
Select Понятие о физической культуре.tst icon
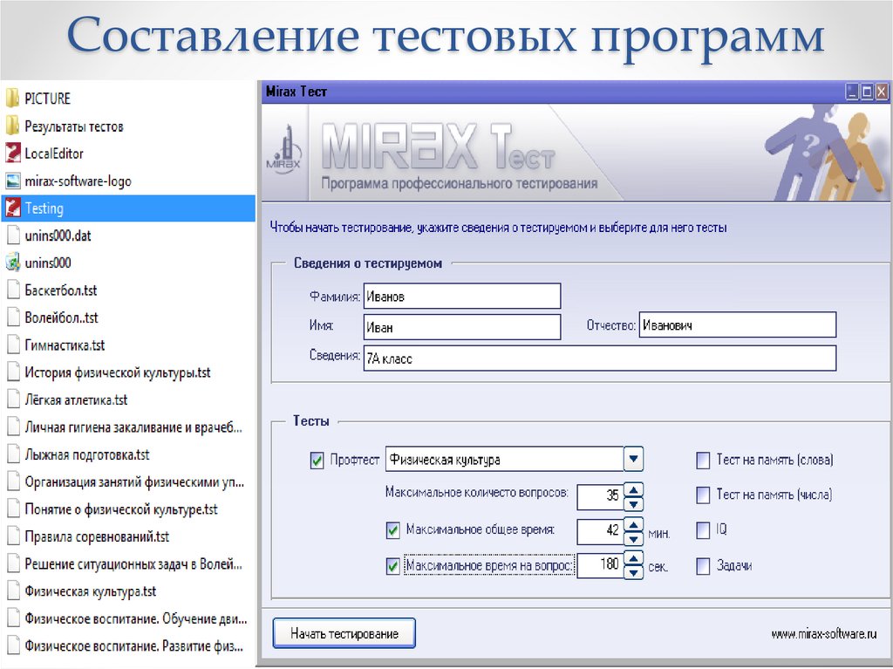point(13,509)
